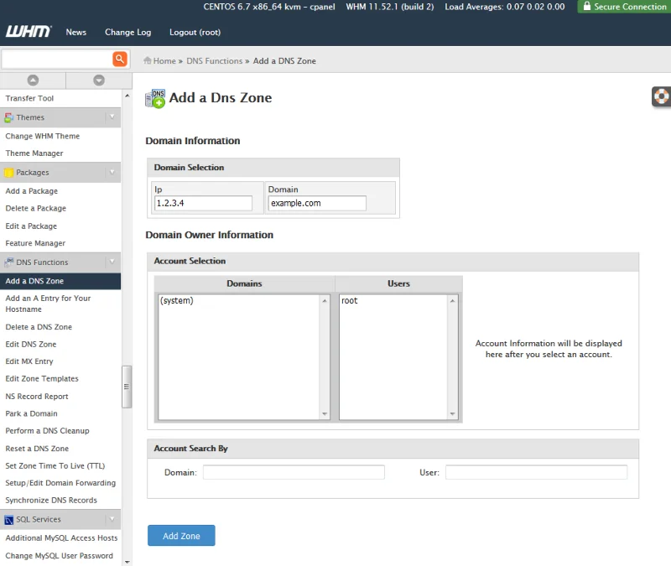Click the sidebar search input field
671x566 pixels.
click(x=57, y=59)
